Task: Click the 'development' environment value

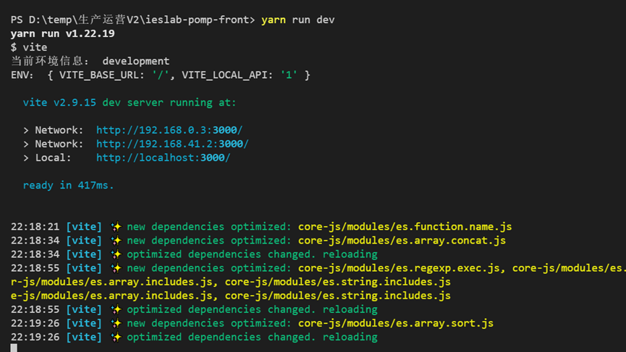Action: [x=135, y=61]
